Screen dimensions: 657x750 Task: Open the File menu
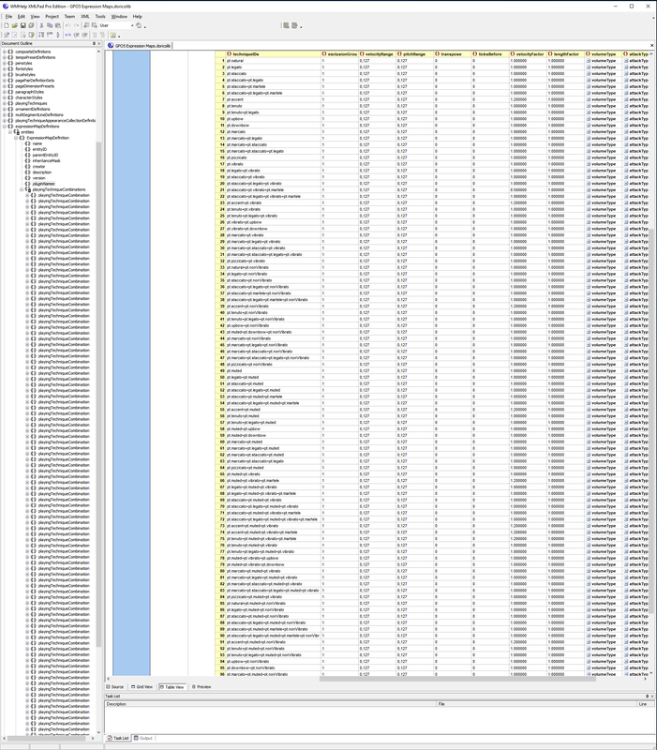8,16
